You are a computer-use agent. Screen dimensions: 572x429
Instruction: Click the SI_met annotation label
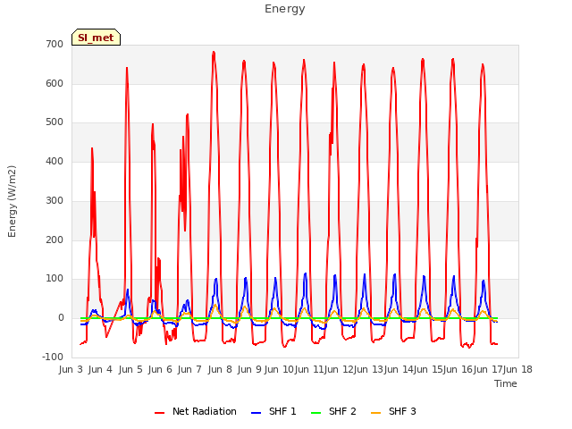[x=96, y=38]
